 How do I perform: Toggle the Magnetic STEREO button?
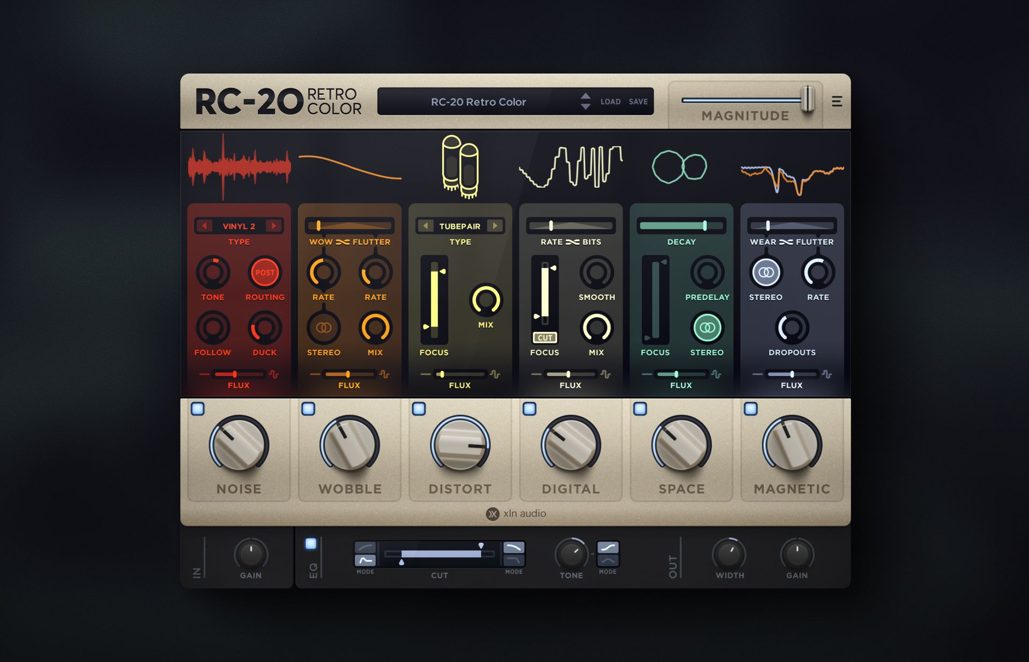coord(766,272)
